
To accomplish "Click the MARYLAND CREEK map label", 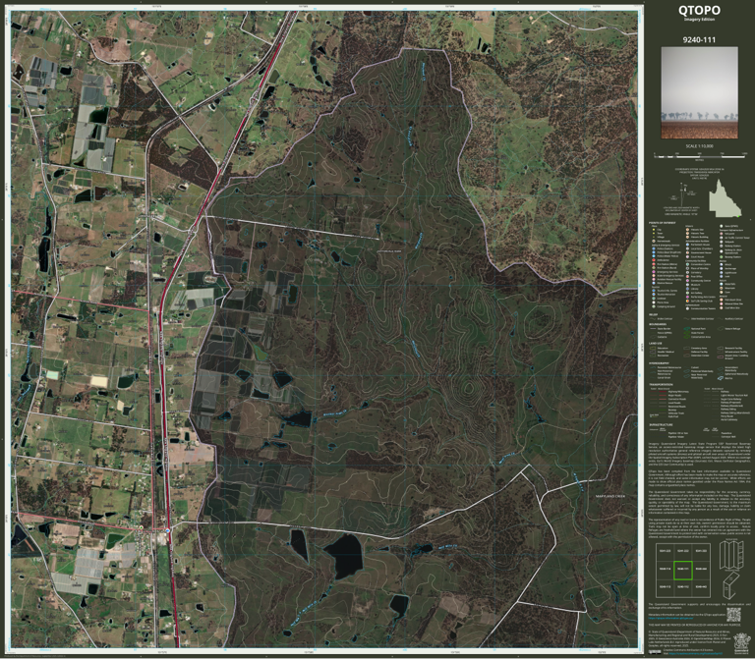I will (610, 496).
